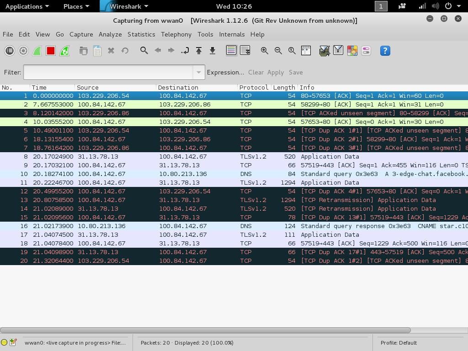
Task: Open the Telephony menu
Action: click(176, 34)
